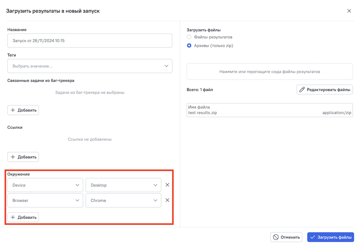Screen dimensions: 359x248
Task: Add a bug tracker task with Добавить
Action: (23, 110)
